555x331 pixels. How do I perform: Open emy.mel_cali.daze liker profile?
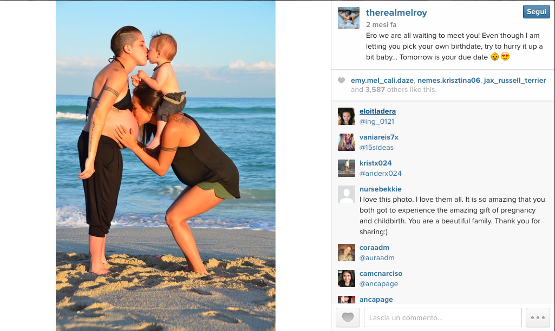pos(382,80)
